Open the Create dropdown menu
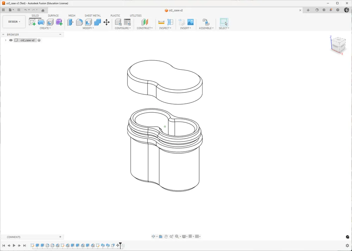Viewport: 352px width, 251px height. click(46, 28)
